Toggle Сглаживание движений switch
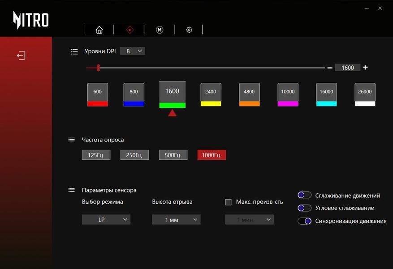393x269 pixels. click(305, 195)
